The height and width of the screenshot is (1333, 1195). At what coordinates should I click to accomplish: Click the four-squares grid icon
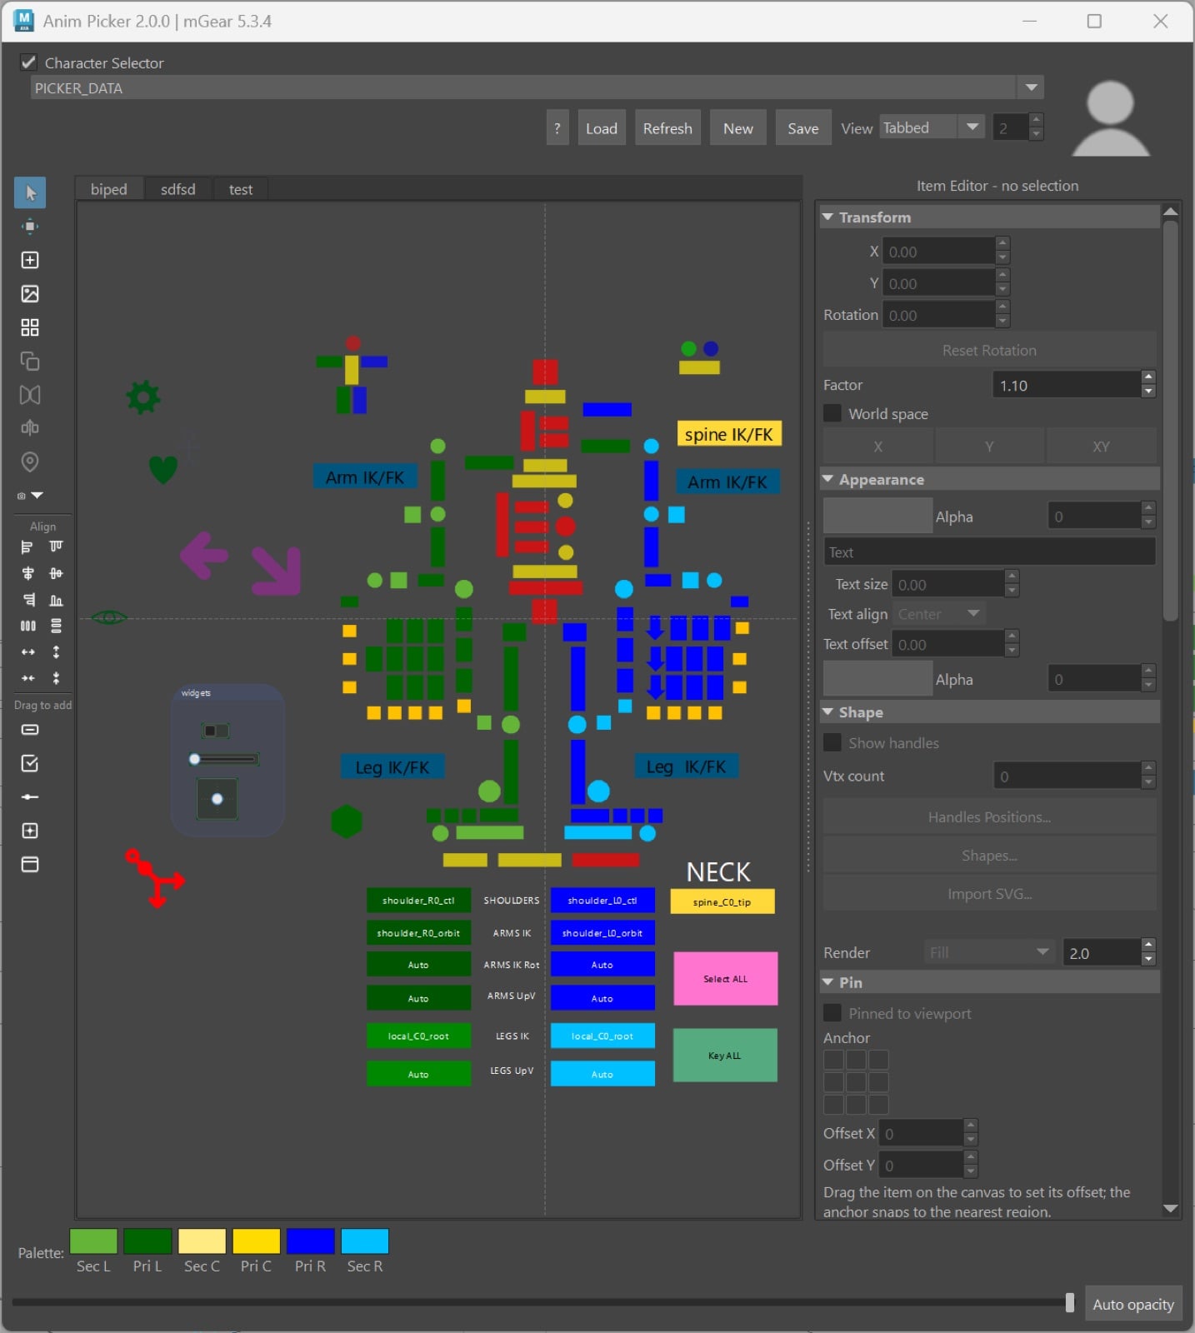click(30, 327)
